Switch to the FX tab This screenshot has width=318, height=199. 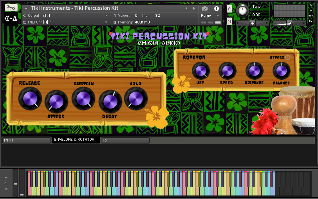(x=125, y=140)
